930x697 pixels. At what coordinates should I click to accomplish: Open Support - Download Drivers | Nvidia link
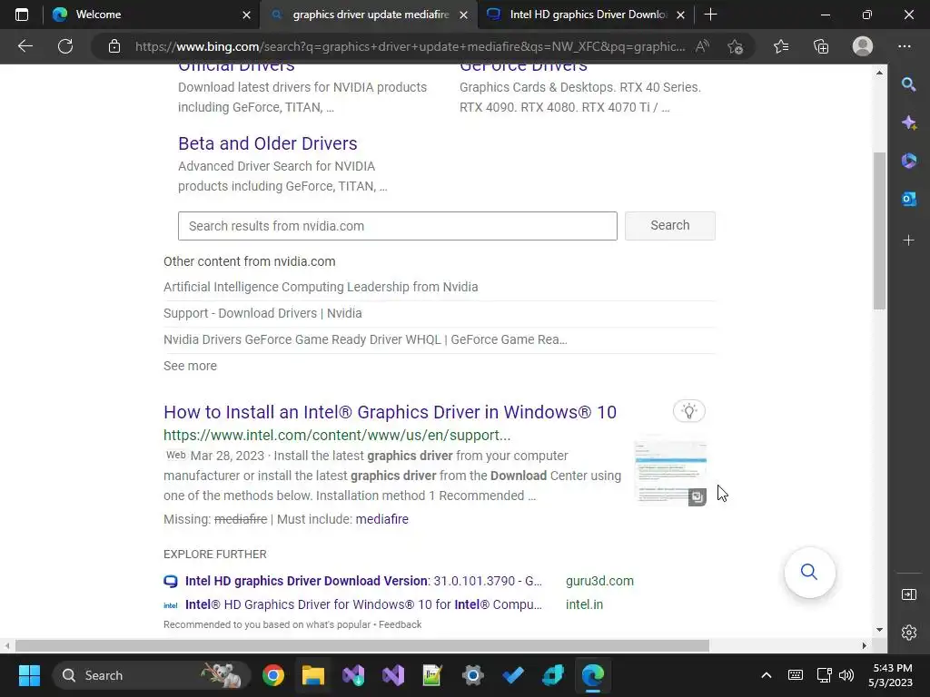click(262, 313)
